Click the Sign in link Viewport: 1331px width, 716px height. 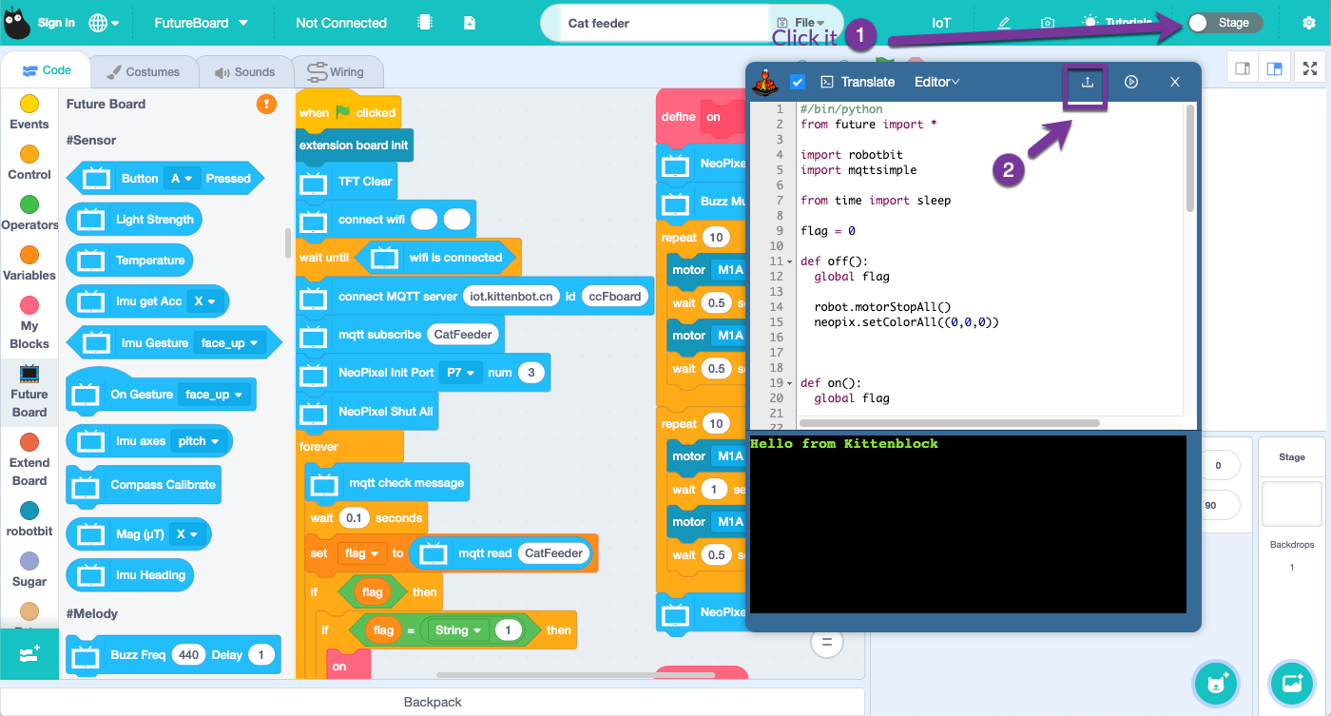tap(56, 23)
